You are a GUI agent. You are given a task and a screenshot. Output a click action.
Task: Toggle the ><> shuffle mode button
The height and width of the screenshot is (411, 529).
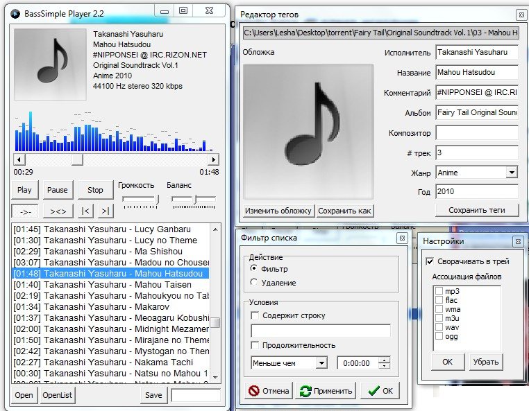[x=58, y=211]
